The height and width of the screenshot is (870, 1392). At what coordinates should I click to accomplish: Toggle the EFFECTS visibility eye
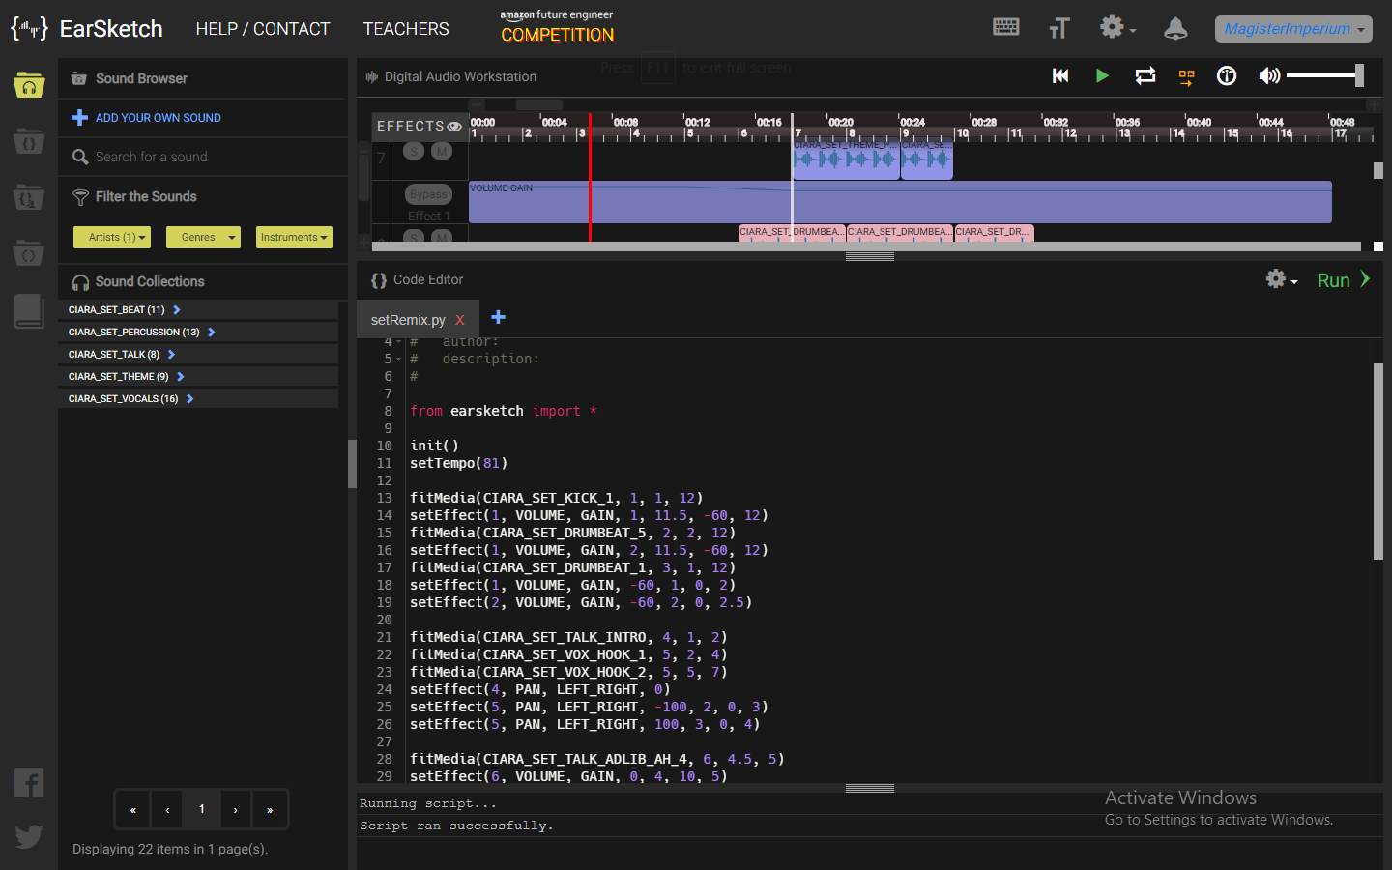pos(454,127)
